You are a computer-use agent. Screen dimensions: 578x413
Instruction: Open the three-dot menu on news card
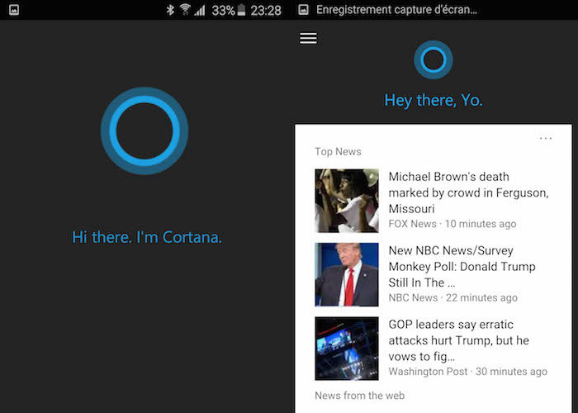point(546,138)
